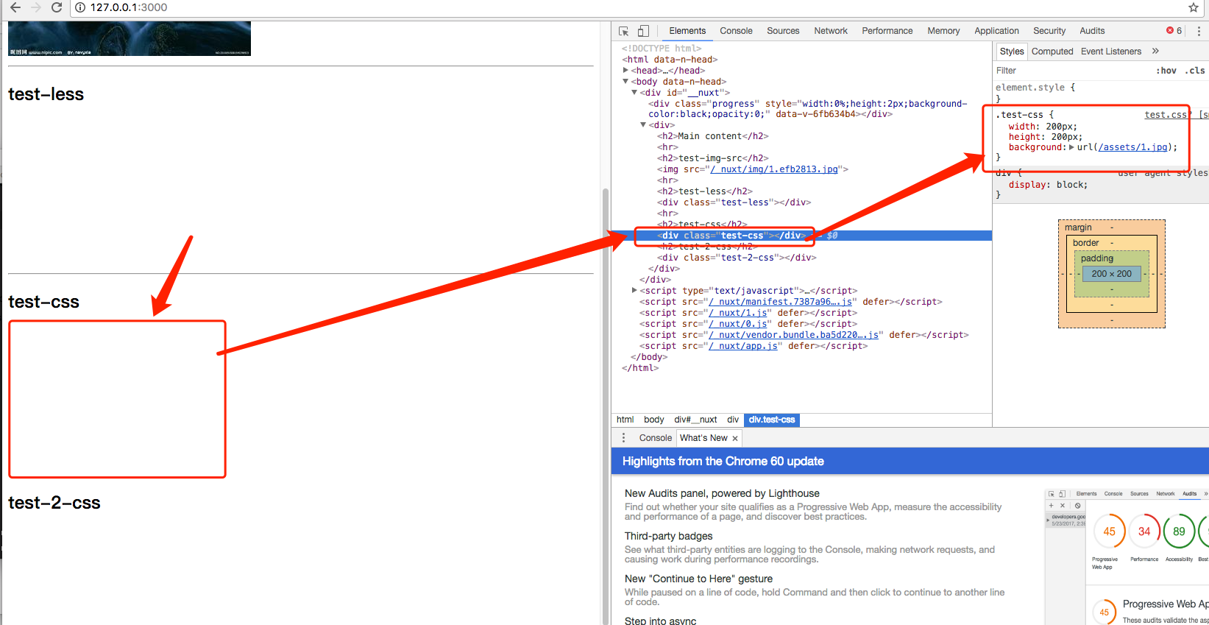1209x625 pixels.
Task: Open the vendor.bundle js script link
Action: [794, 335]
